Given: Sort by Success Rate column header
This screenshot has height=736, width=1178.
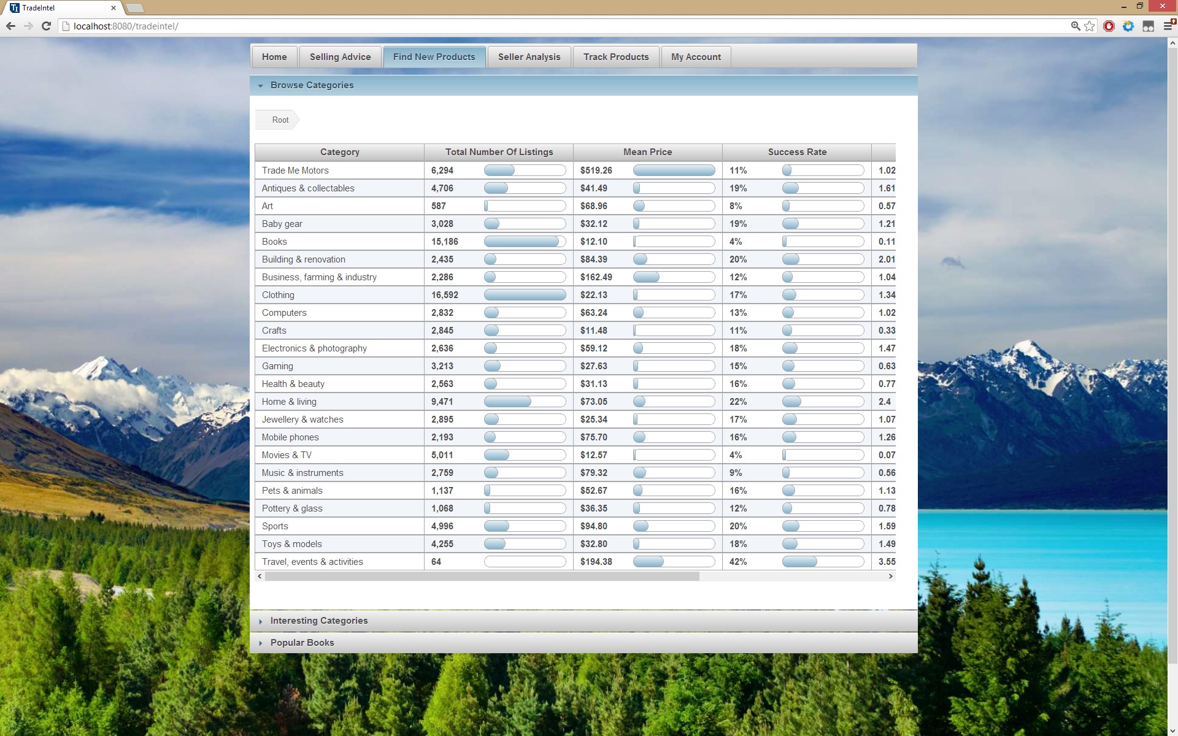Looking at the screenshot, I should pyautogui.click(x=797, y=152).
